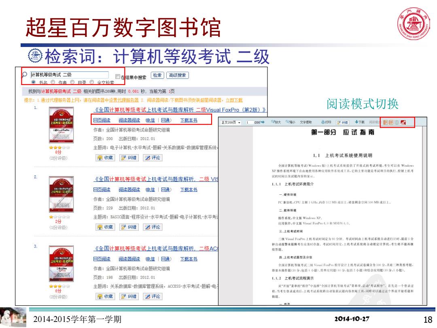
Task: Click the second book's star rating
Action: click(59, 217)
